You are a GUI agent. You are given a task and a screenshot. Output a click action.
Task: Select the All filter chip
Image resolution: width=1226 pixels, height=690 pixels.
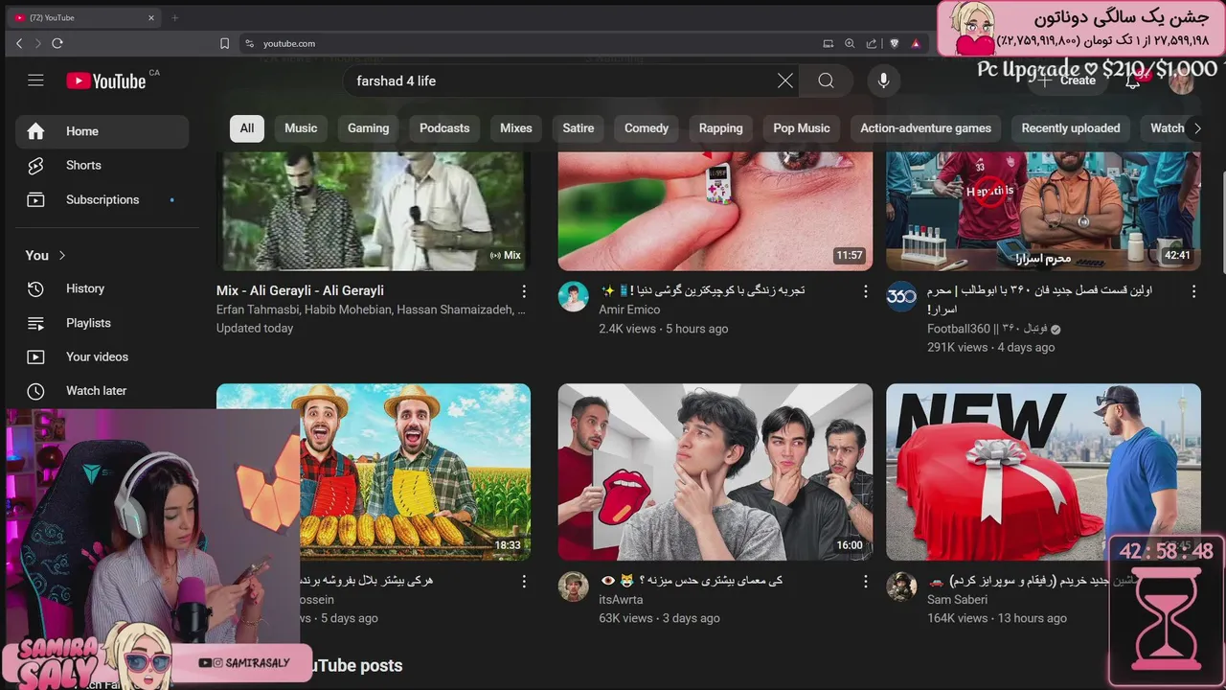pyautogui.click(x=247, y=127)
